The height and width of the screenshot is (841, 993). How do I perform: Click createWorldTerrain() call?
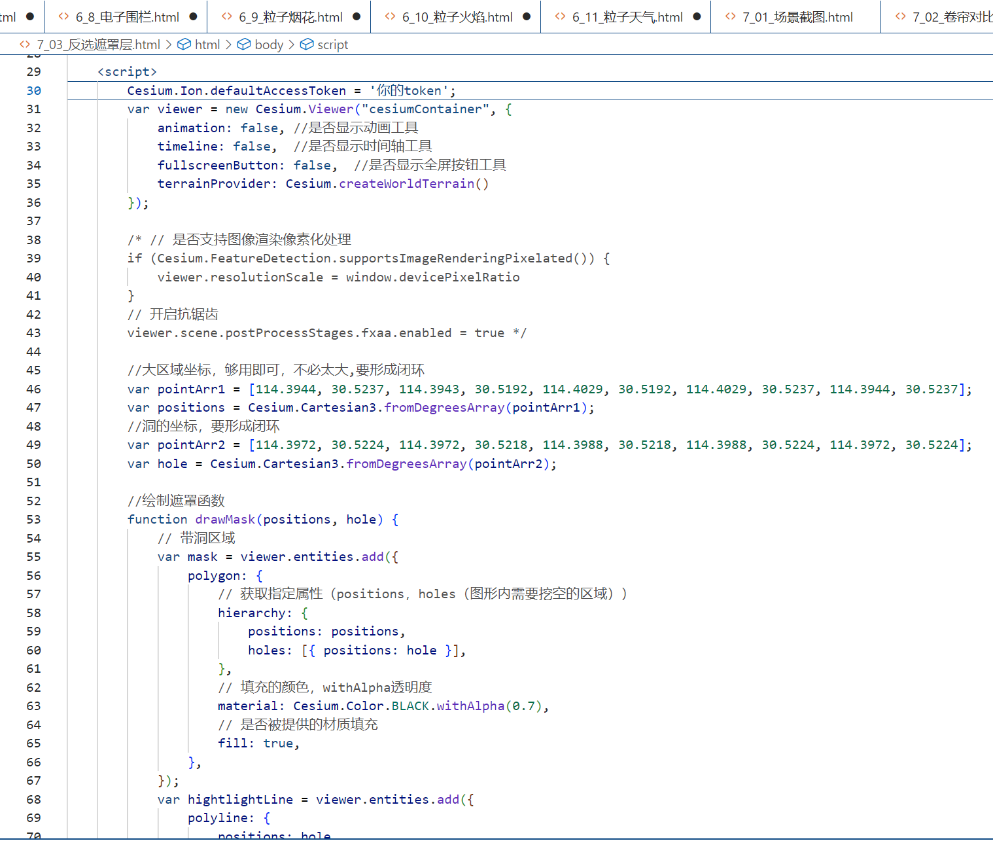[413, 183]
